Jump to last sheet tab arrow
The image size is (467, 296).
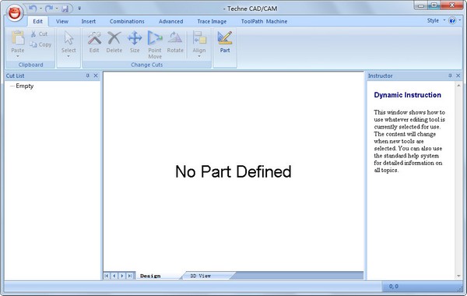[x=130, y=276]
